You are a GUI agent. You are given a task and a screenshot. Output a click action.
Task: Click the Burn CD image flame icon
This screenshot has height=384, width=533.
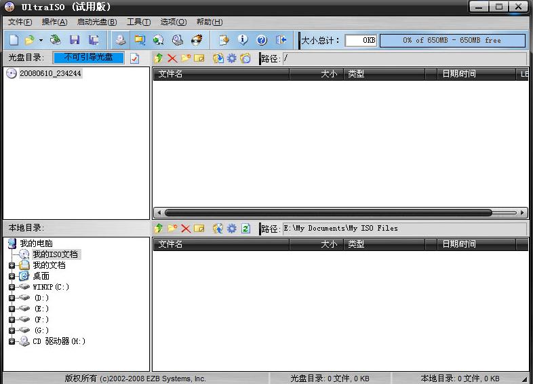click(197, 41)
